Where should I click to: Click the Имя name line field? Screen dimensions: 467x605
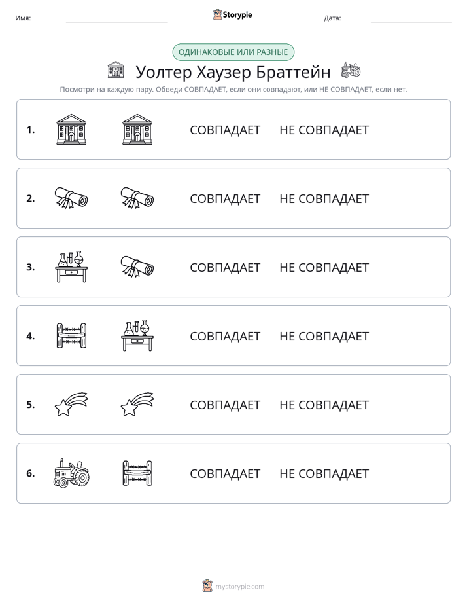(x=116, y=18)
